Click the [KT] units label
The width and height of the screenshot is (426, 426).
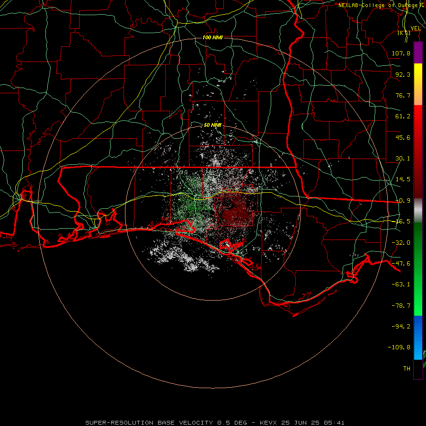click(404, 33)
